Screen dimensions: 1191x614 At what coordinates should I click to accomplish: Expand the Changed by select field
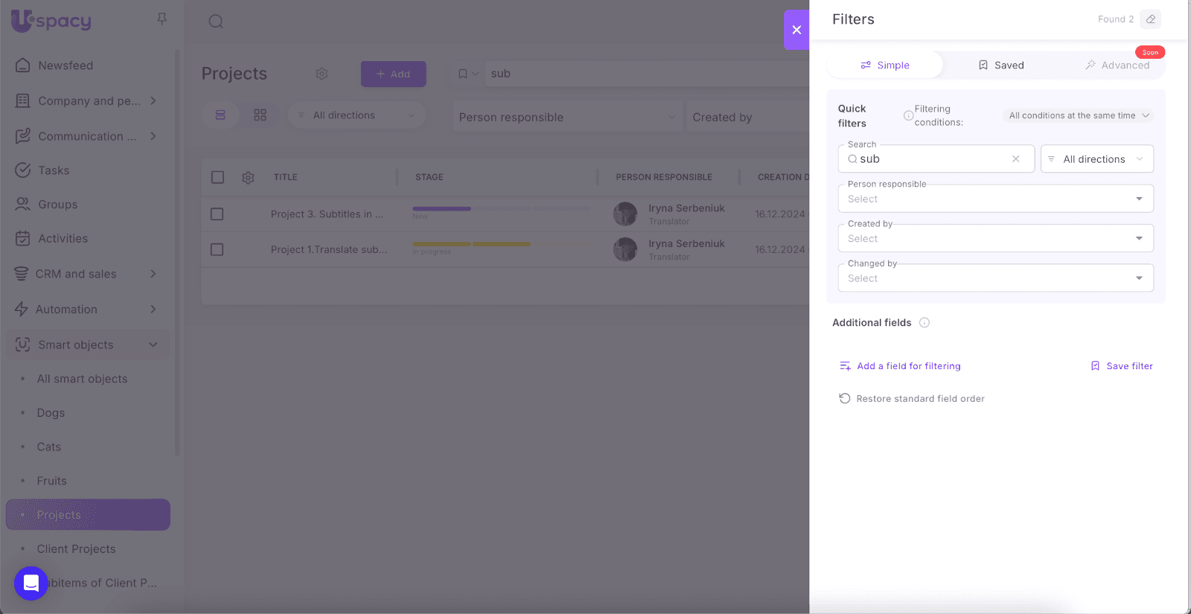coord(995,278)
